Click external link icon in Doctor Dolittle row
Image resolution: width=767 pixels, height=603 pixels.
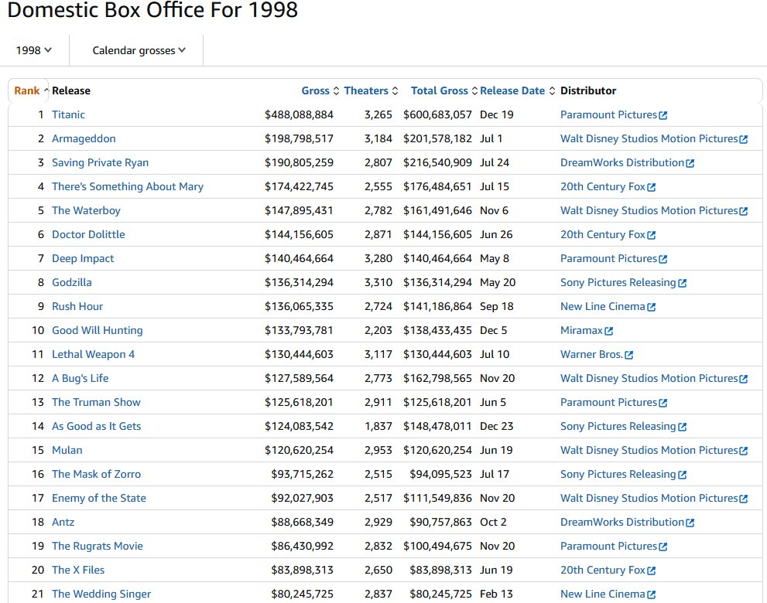[x=651, y=235]
